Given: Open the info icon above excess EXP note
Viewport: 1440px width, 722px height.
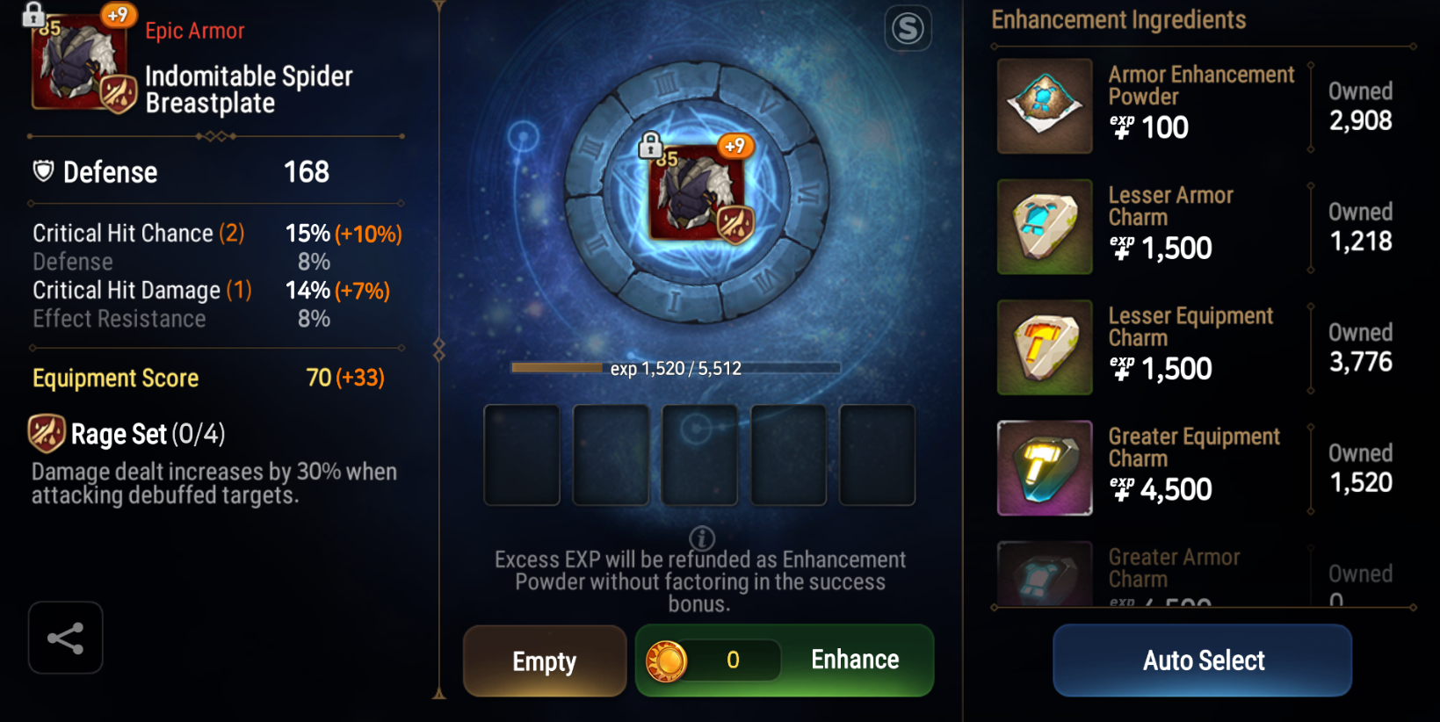Looking at the screenshot, I should click(701, 538).
